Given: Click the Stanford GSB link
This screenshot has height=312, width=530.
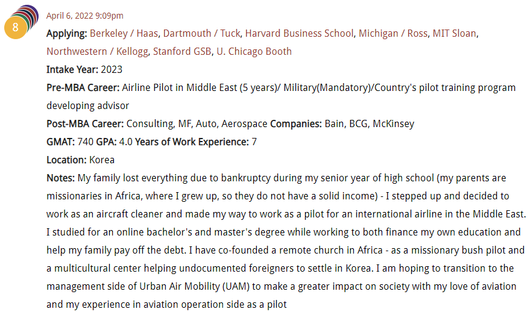Looking at the screenshot, I should [182, 52].
